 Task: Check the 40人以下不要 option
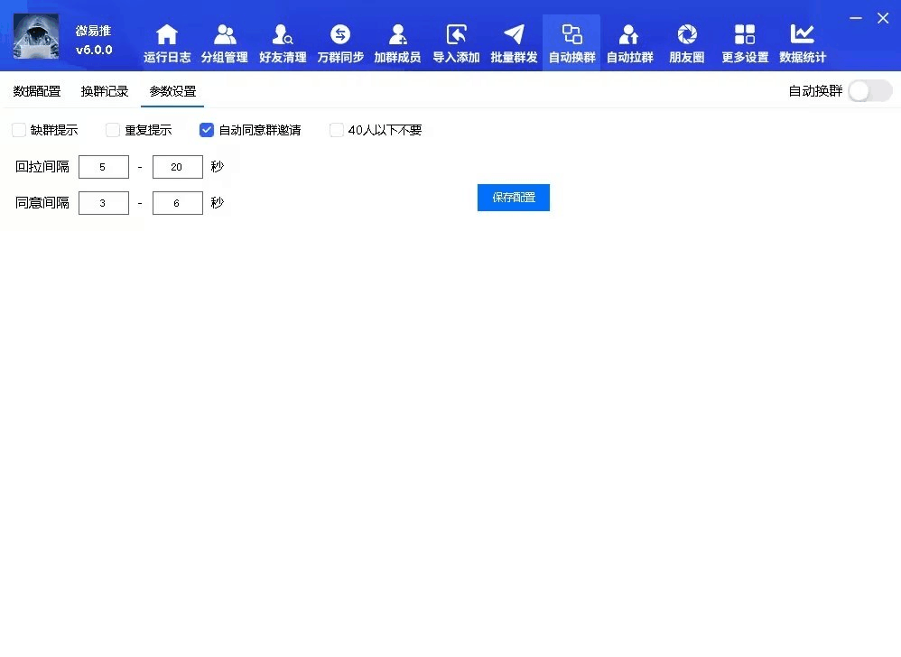[337, 130]
